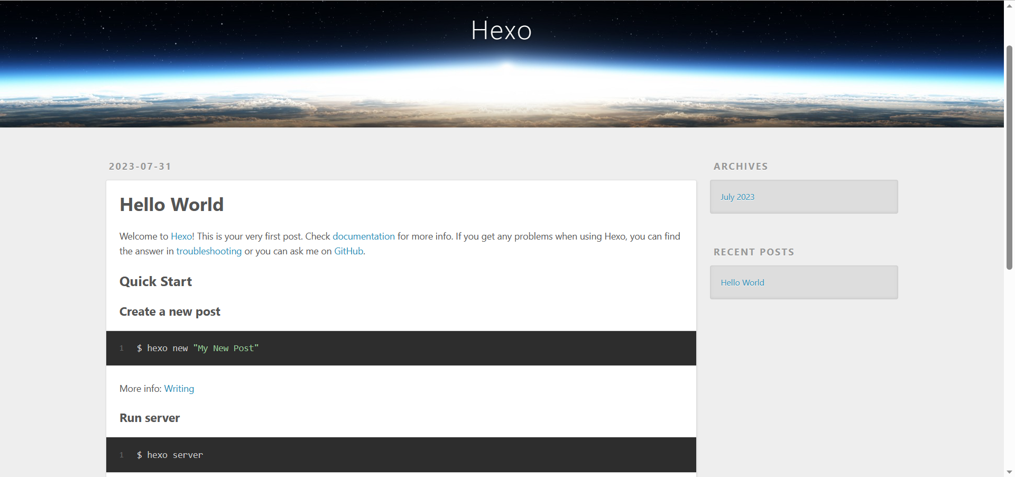
Task: Visit the troubleshooting link
Action: tap(209, 251)
